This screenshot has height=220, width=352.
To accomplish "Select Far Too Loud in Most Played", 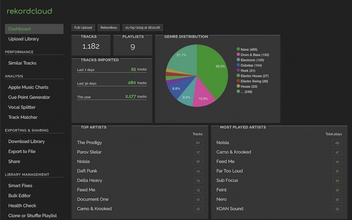I will point(230,171).
